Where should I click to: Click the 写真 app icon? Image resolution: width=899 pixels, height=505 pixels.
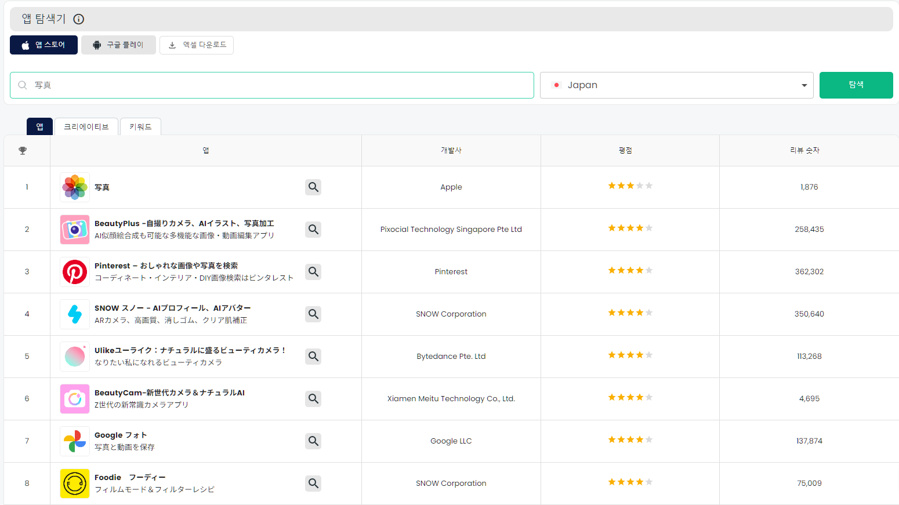(x=75, y=187)
